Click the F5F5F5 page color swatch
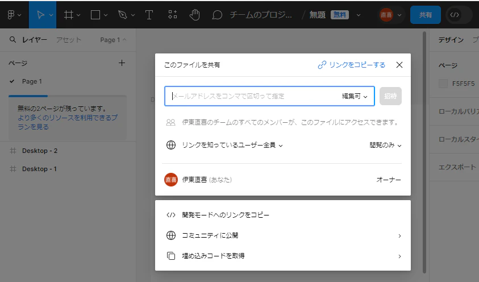The height and width of the screenshot is (282, 479). click(x=443, y=84)
